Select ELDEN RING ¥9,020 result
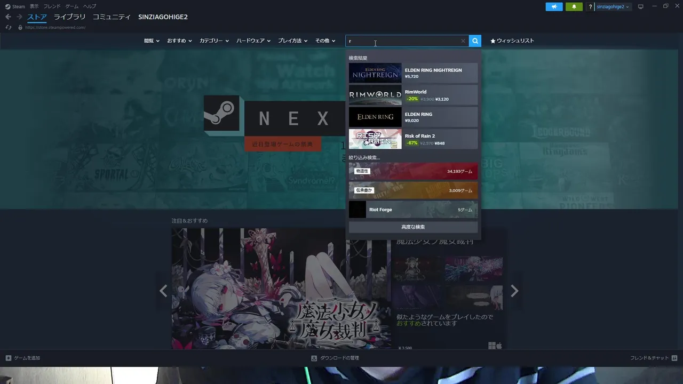Image resolution: width=683 pixels, height=384 pixels. [x=413, y=117]
